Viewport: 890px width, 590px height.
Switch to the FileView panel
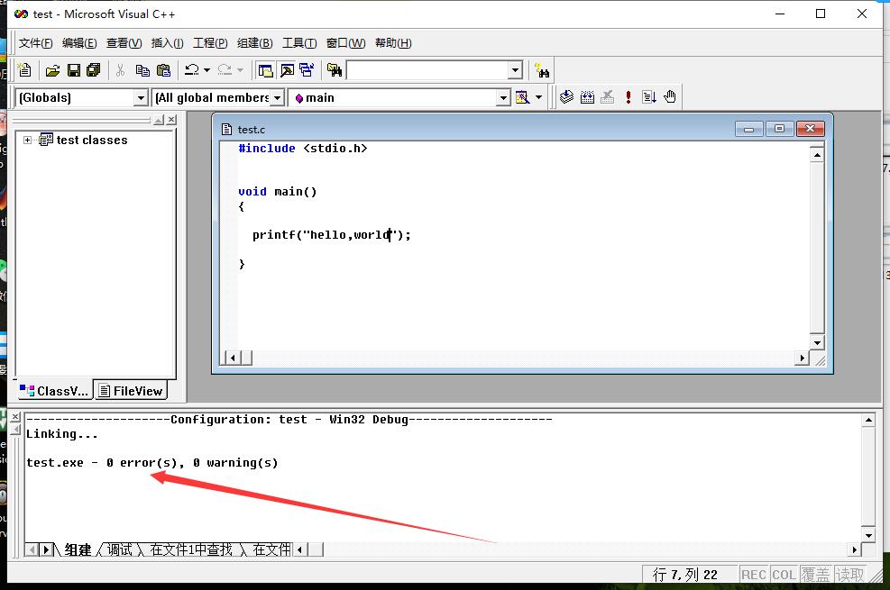[x=131, y=390]
